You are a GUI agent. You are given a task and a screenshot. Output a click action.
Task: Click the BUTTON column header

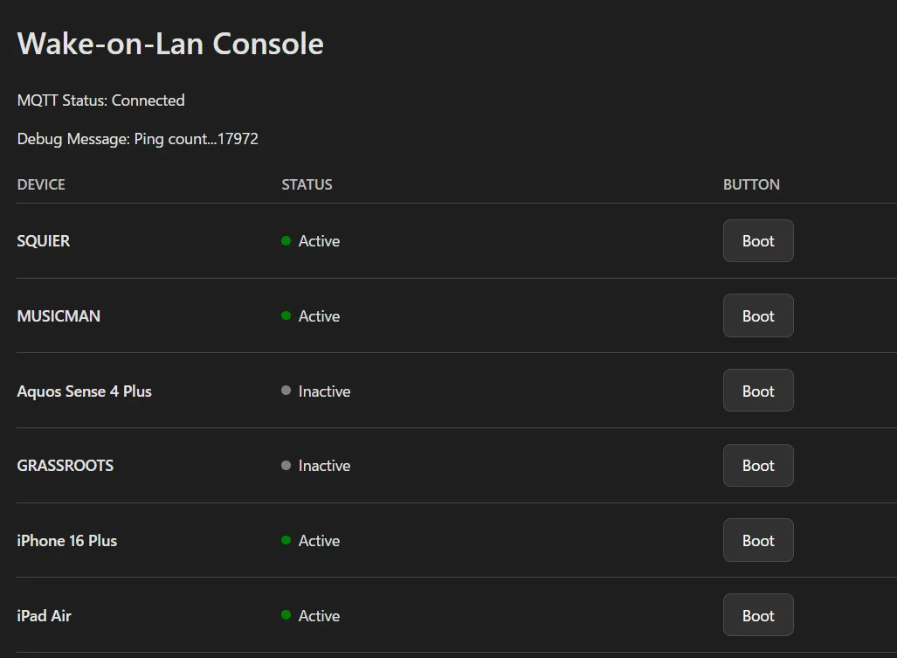[751, 184]
